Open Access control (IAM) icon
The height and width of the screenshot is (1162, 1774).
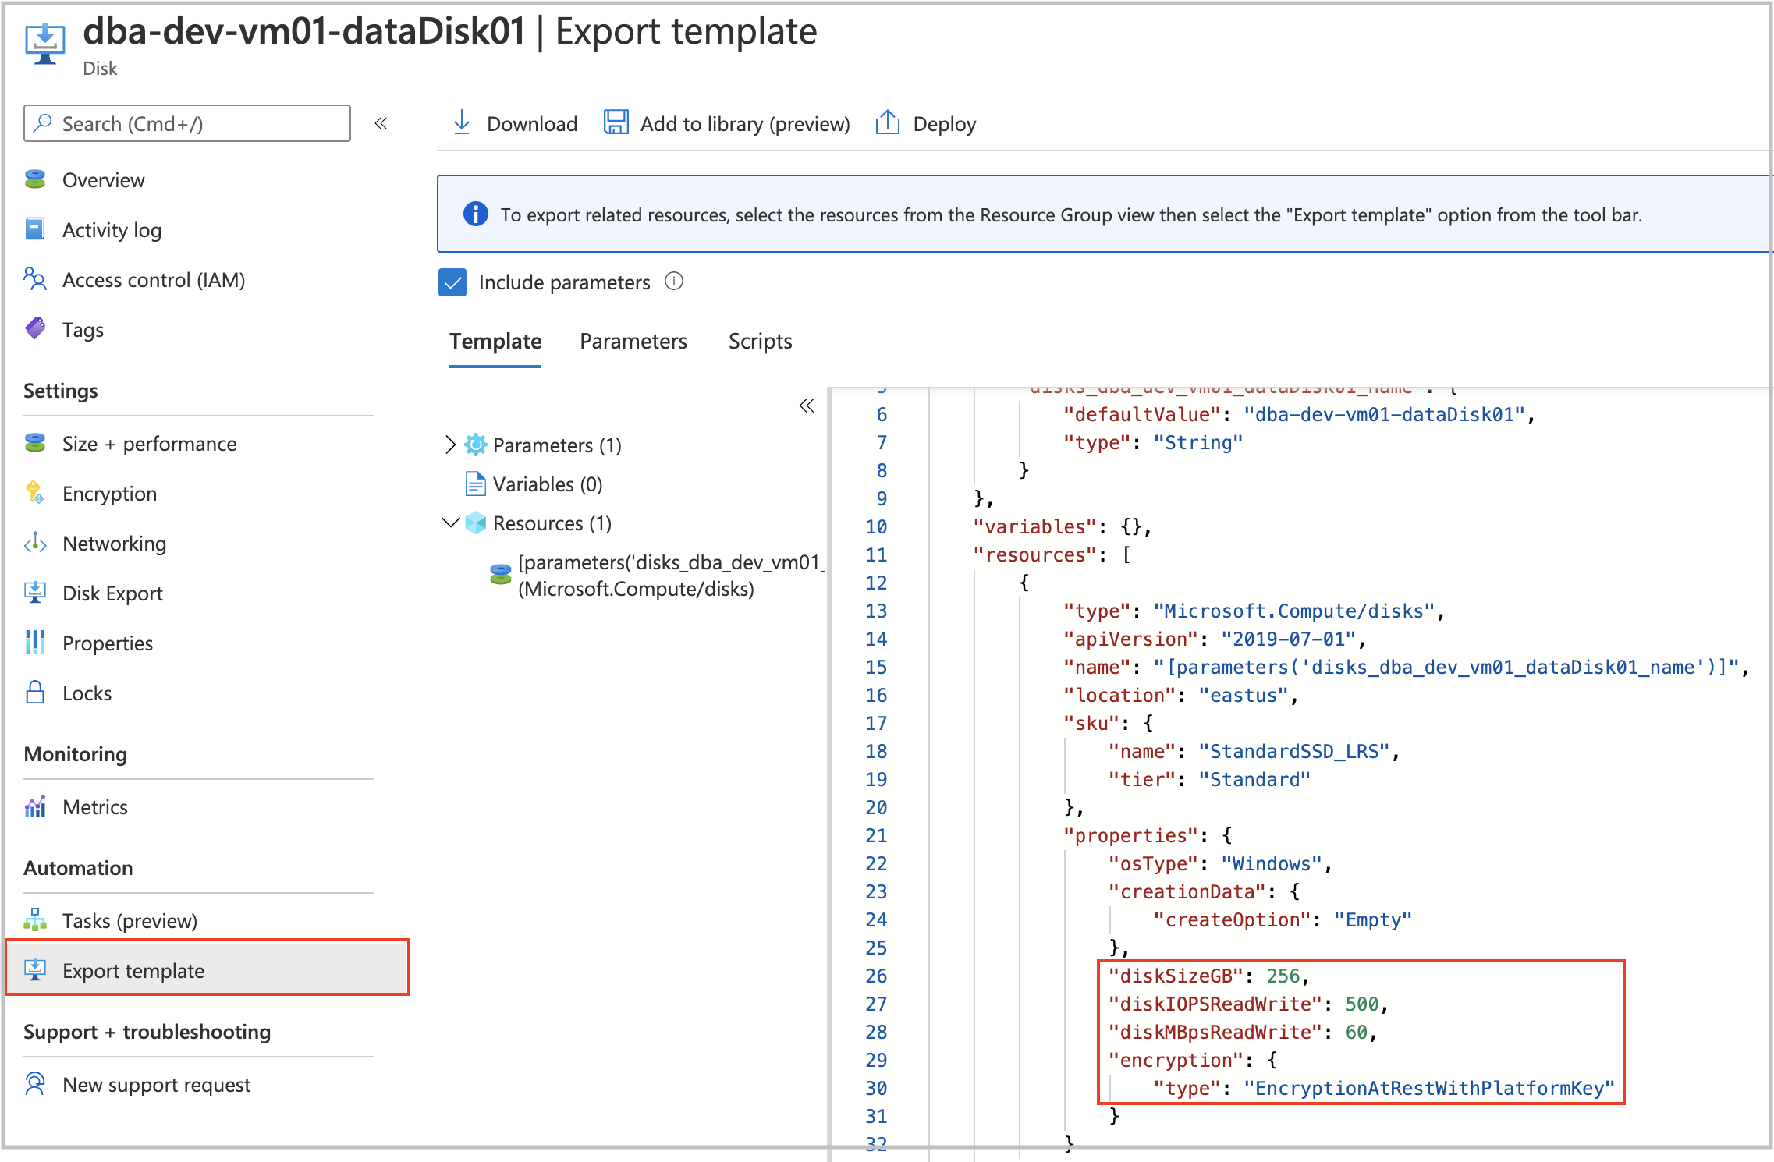click(x=35, y=279)
